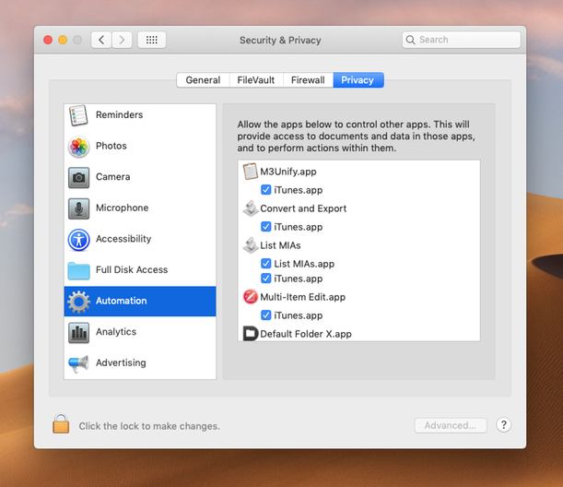
Task: Click the Multi-Item Edit.app entry name
Action: coord(302,297)
